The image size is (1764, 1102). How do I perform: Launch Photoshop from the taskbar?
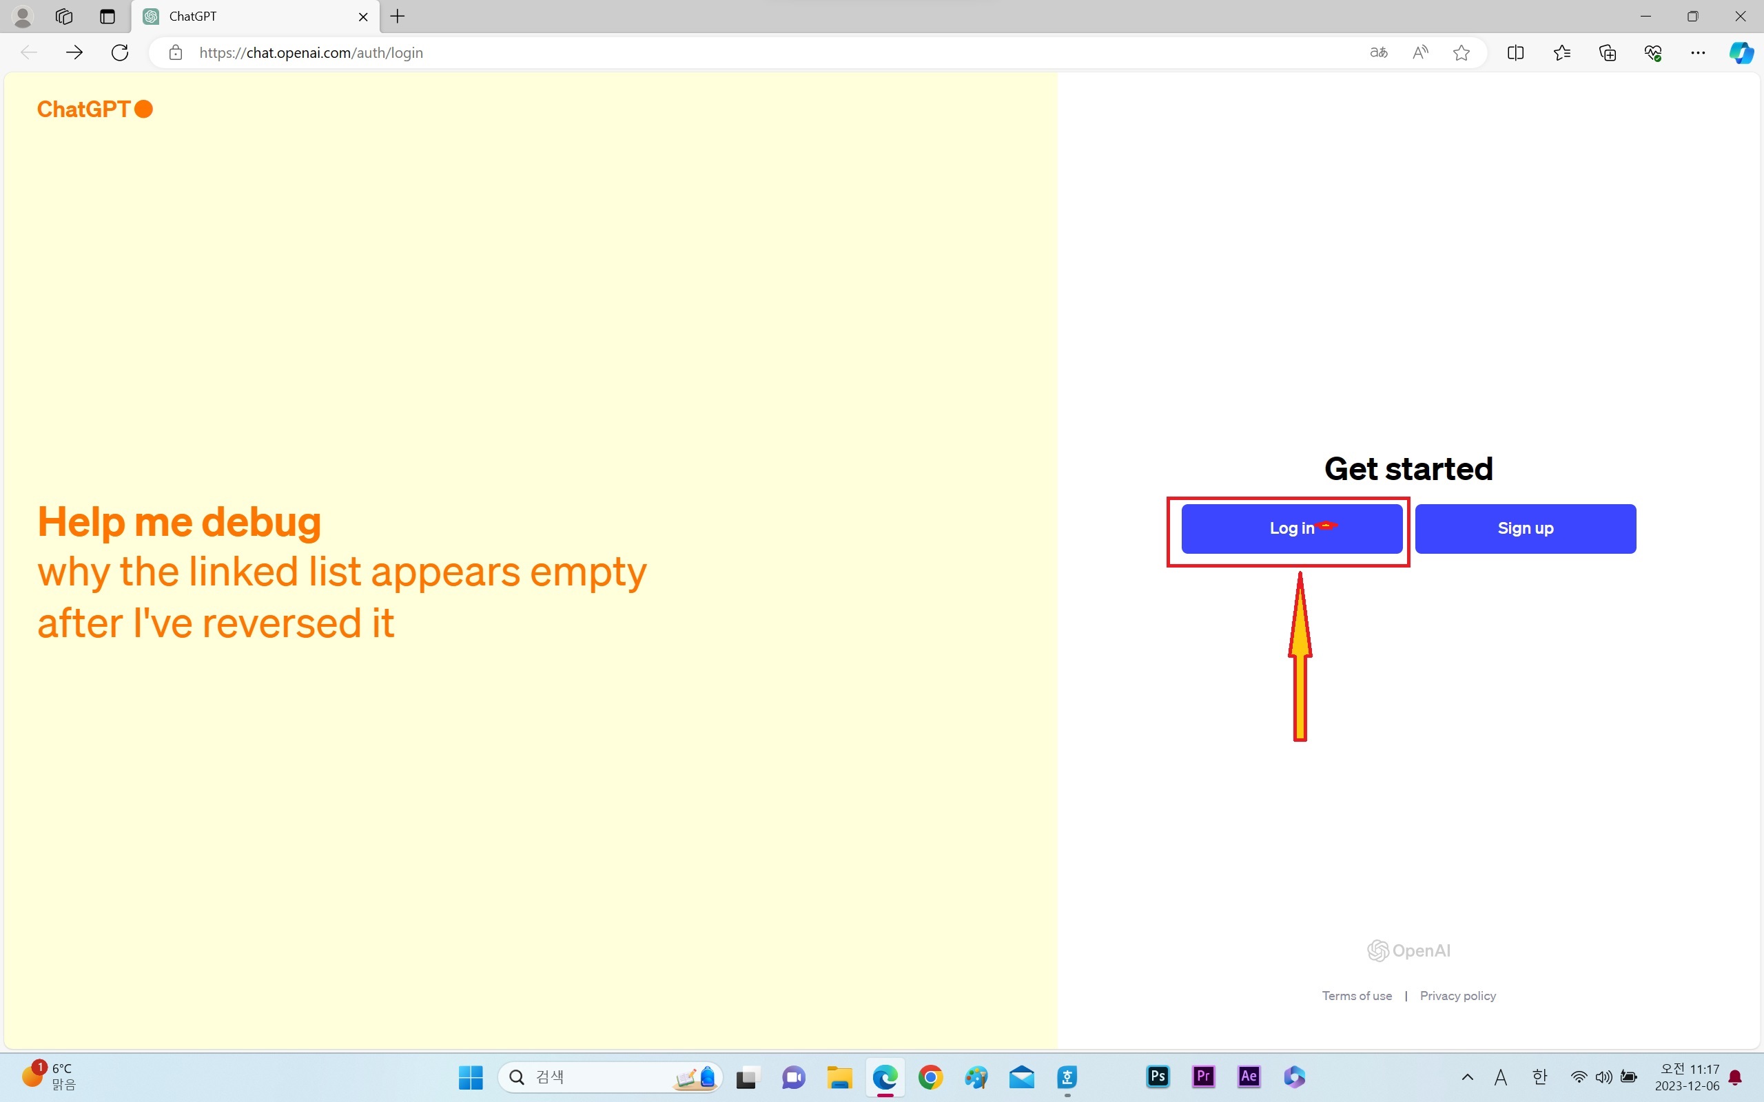point(1158,1077)
